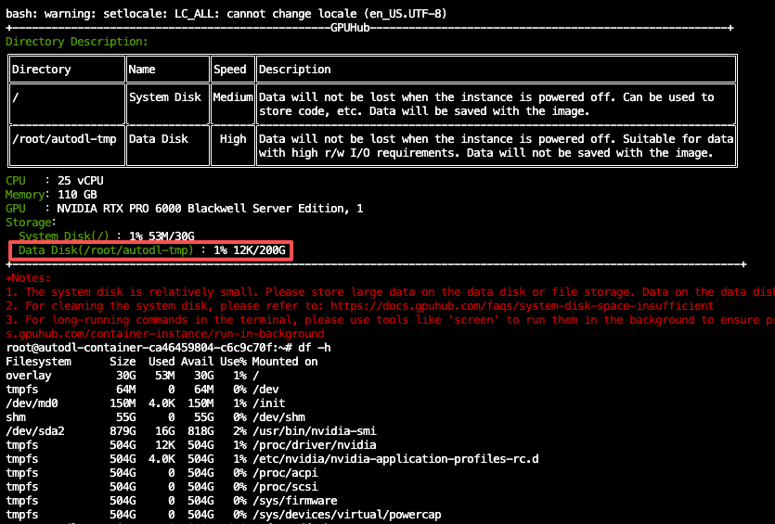Open the docs.gpuhub.com system-disk-space-insufficient link
The height and width of the screenshot is (524, 775).
(522, 306)
